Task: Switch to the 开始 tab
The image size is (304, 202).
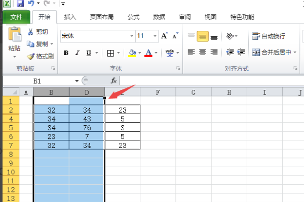Action: point(45,17)
